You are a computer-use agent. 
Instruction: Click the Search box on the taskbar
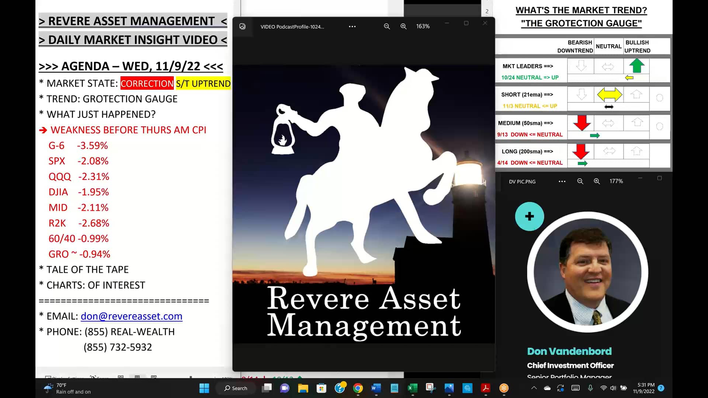(x=236, y=388)
